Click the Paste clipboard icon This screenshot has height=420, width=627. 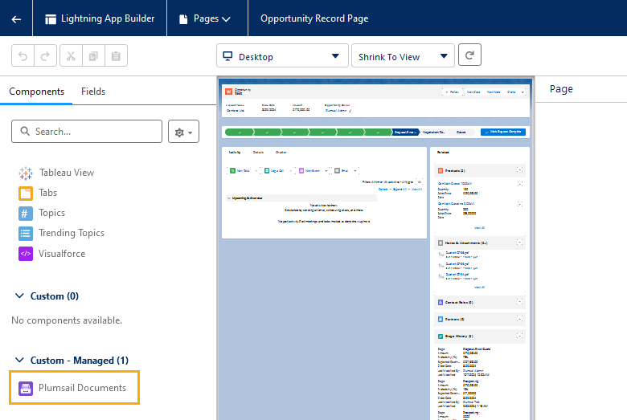pyautogui.click(x=116, y=55)
